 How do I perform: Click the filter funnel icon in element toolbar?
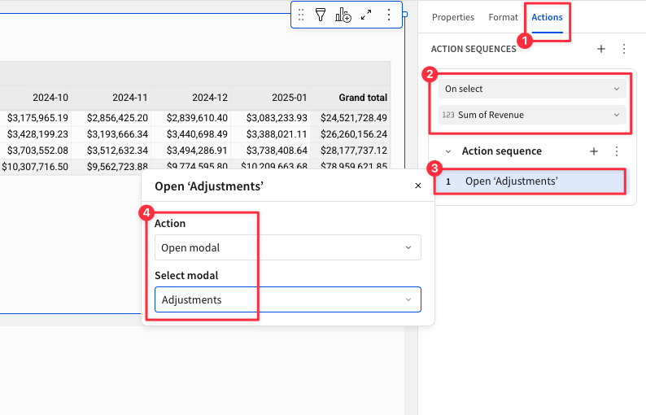click(321, 15)
